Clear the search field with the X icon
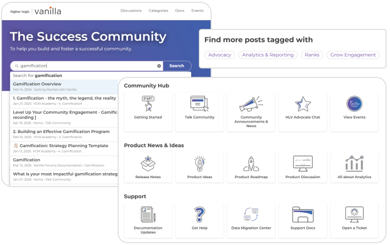 (159, 66)
